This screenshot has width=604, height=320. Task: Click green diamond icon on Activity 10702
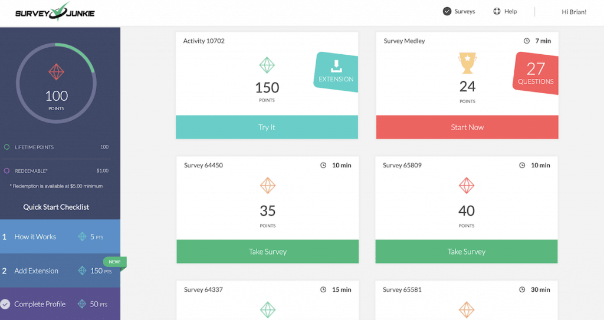point(267,65)
